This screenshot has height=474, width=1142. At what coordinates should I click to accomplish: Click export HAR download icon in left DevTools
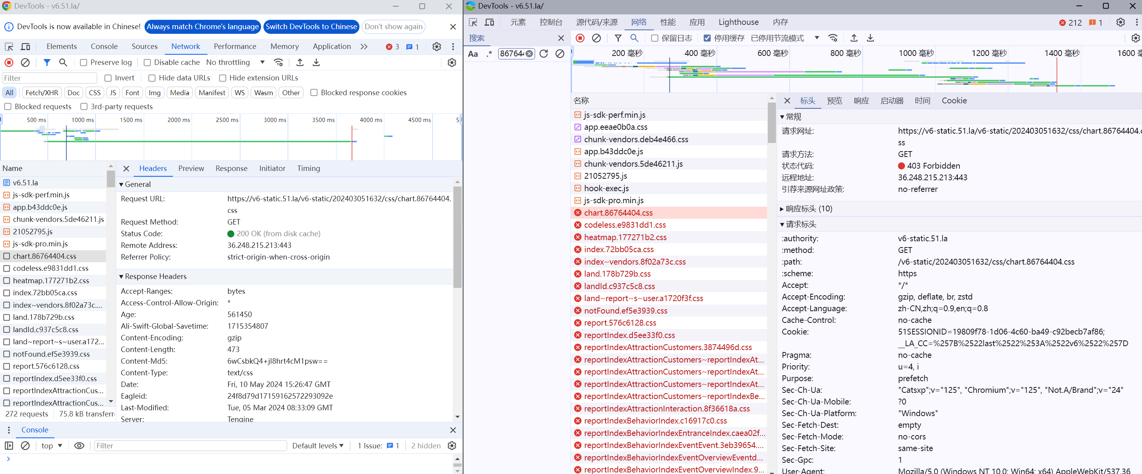(316, 63)
